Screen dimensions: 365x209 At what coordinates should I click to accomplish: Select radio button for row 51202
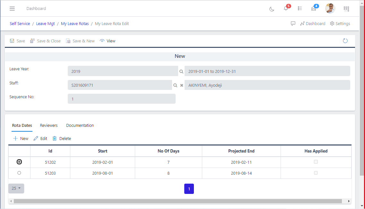(x=19, y=162)
